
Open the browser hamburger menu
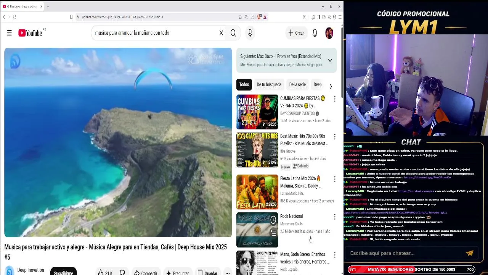[340, 17]
